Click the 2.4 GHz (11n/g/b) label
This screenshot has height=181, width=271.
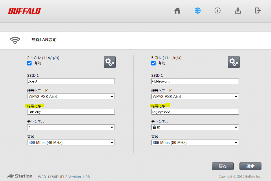43,58
